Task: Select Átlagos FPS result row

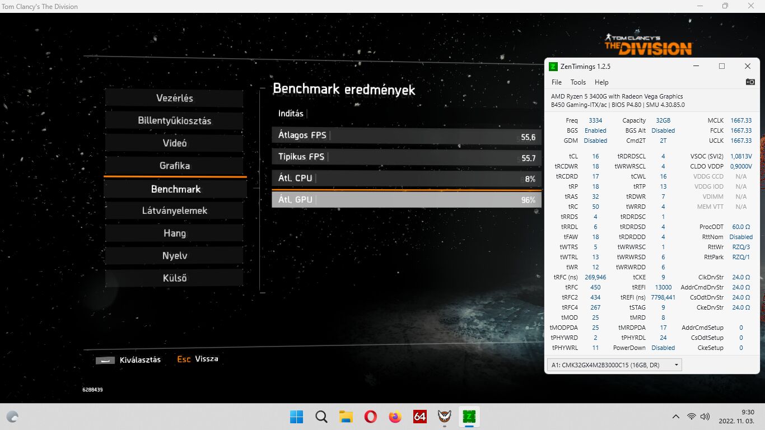Action: [x=407, y=135]
